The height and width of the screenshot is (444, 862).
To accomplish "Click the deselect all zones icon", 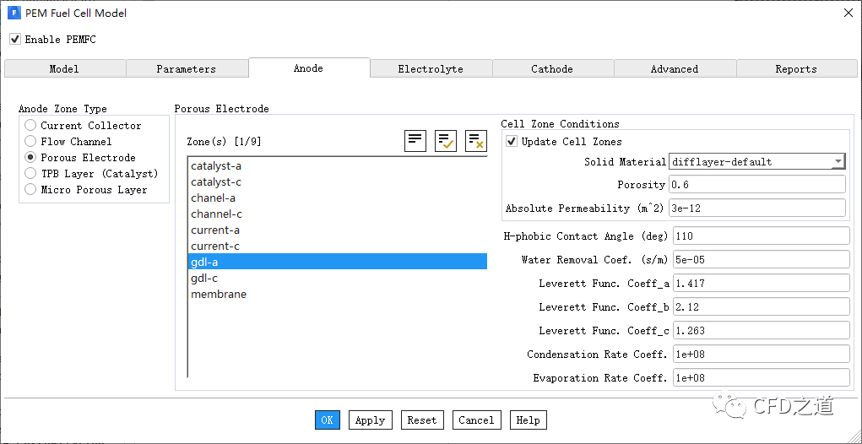I will pos(476,141).
